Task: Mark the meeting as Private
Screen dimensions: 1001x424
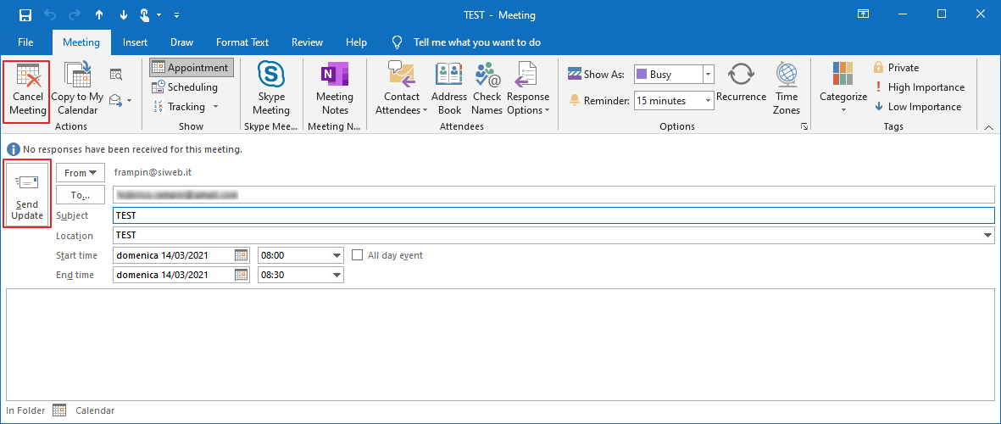Action: click(x=896, y=68)
